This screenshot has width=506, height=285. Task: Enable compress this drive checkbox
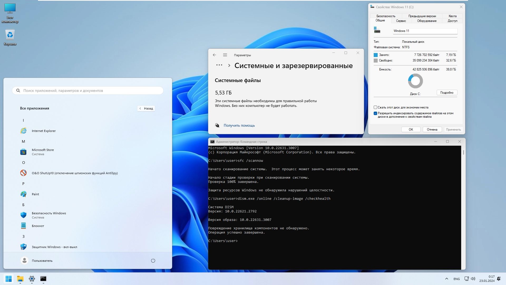376,107
